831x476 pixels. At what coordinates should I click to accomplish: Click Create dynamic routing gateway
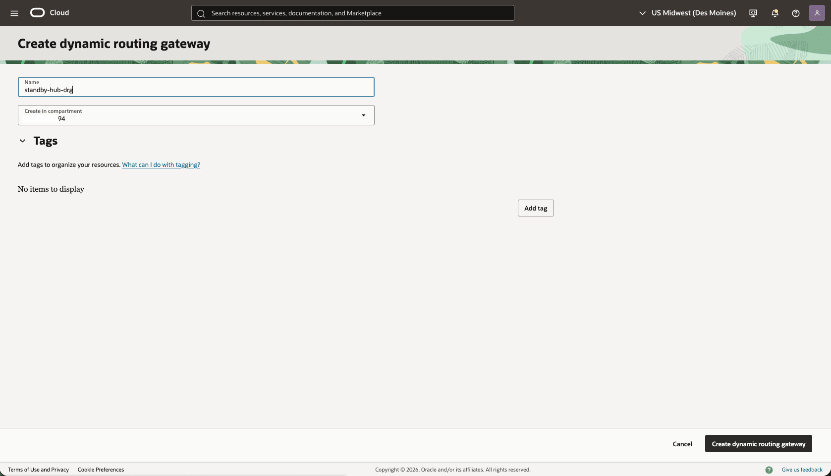(758, 444)
